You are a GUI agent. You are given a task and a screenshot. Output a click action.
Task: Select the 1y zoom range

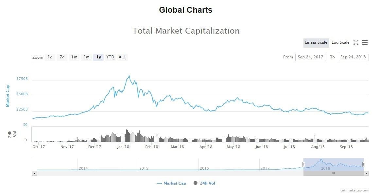click(98, 57)
